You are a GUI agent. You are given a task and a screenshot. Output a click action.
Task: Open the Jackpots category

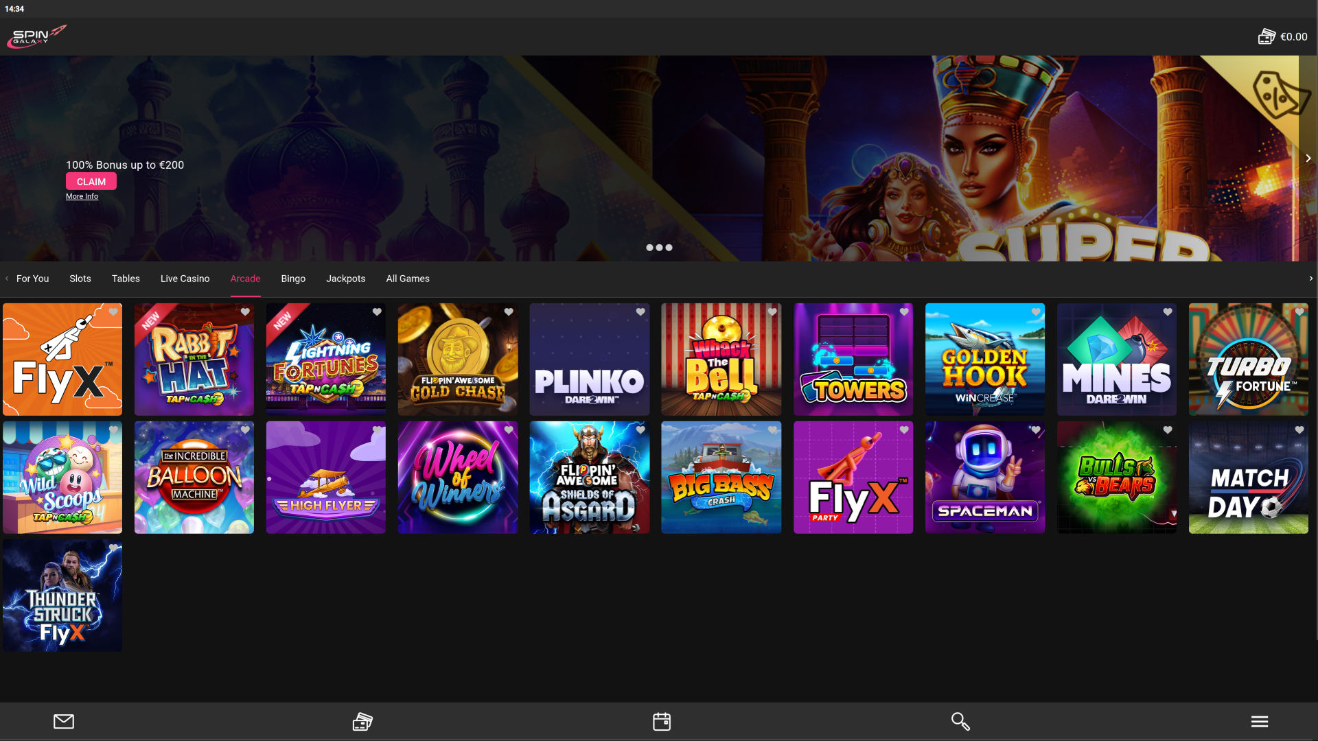click(x=345, y=279)
